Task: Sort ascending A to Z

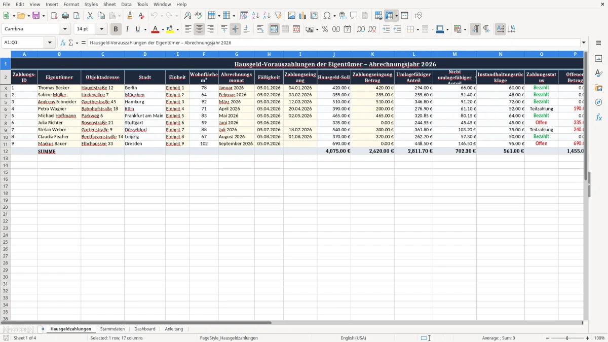Action: click(x=256, y=16)
